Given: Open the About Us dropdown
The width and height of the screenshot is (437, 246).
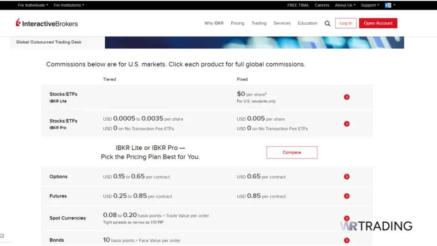Looking at the screenshot, I should 345,5.
